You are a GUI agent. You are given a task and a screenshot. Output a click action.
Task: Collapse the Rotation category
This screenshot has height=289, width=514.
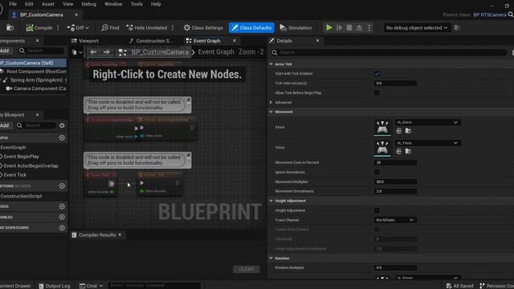pyautogui.click(x=271, y=258)
